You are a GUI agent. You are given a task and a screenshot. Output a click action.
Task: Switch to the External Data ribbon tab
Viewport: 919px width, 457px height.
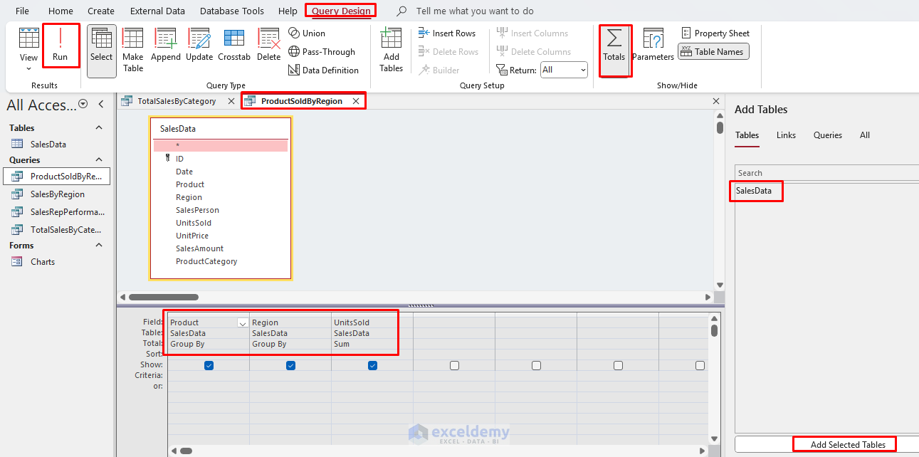pyautogui.click(x=157, y=11)
